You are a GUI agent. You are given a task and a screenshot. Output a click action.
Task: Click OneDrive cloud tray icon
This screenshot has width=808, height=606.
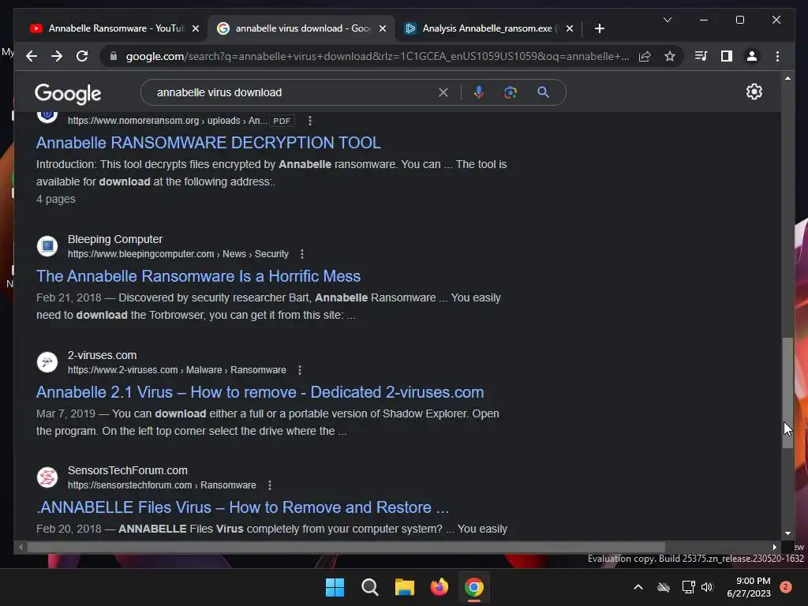click(663, 587)
